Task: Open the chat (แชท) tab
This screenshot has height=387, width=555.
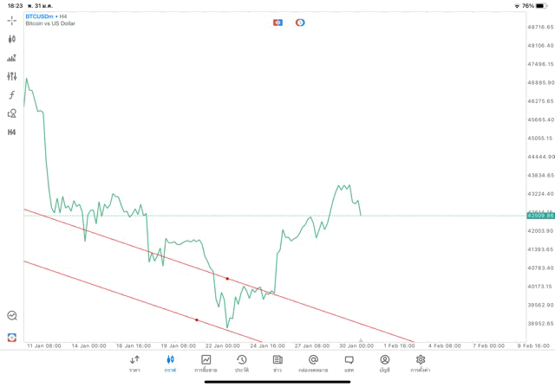Action: (x=349, y=363)
